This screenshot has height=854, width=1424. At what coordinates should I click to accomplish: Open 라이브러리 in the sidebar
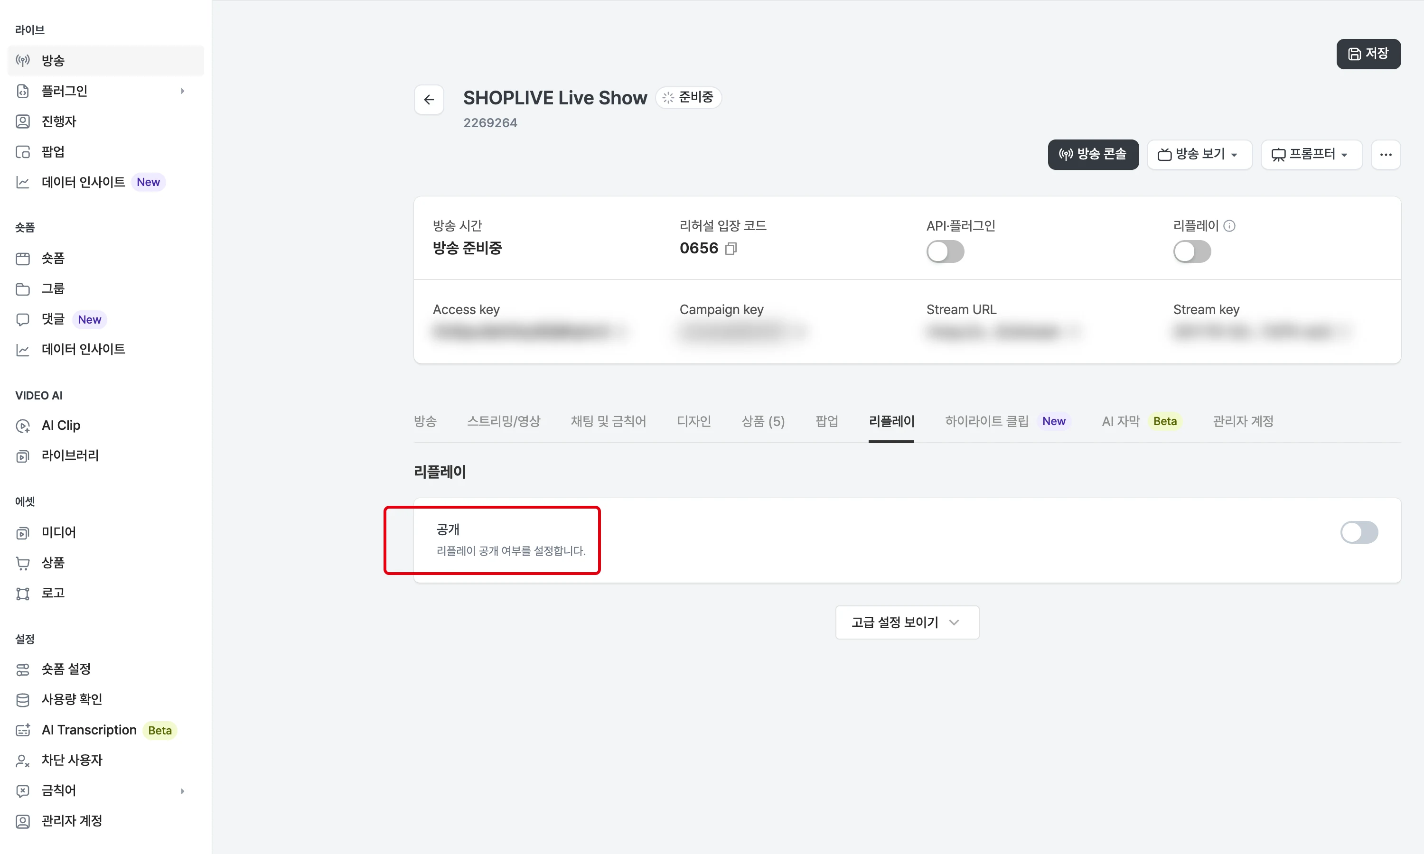pos(106,456)
